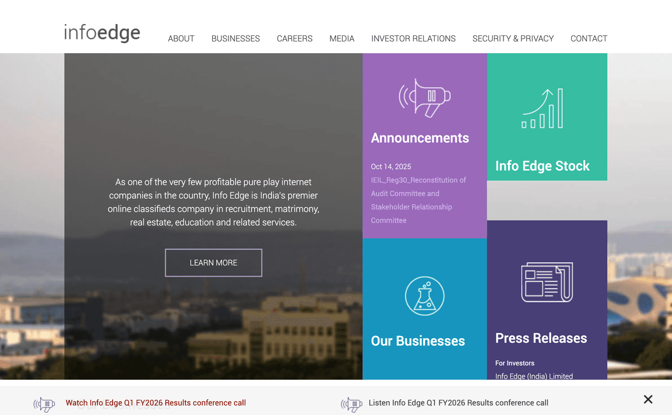Screen dimensions: 672x415
Task: Open the SECURITY & PRIVACY page
Action: coord(513,38)
